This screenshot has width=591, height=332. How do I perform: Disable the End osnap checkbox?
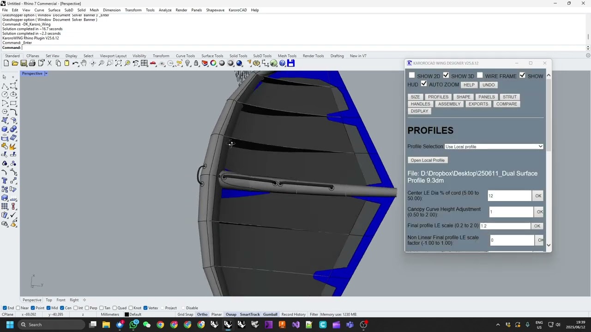click(5, 308)
